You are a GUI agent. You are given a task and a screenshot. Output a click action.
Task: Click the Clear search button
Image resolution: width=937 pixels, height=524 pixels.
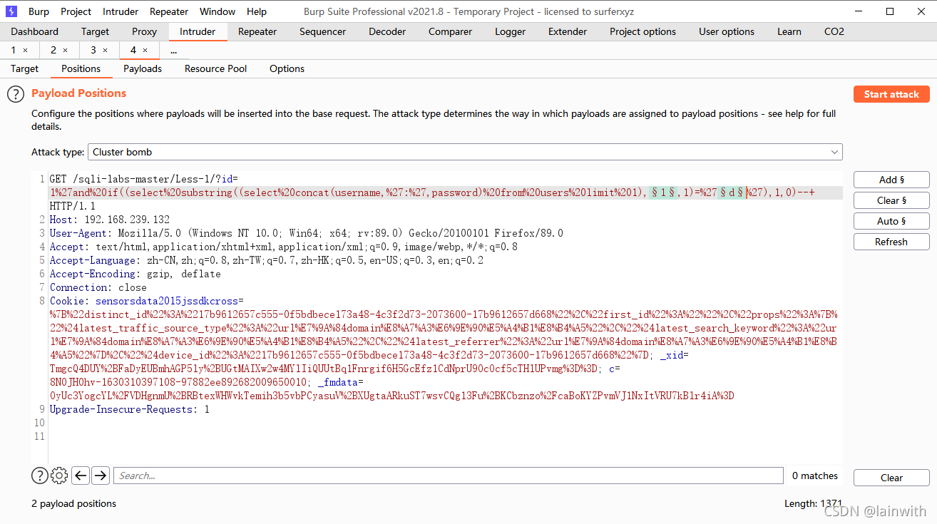click(x=891, y=478)
